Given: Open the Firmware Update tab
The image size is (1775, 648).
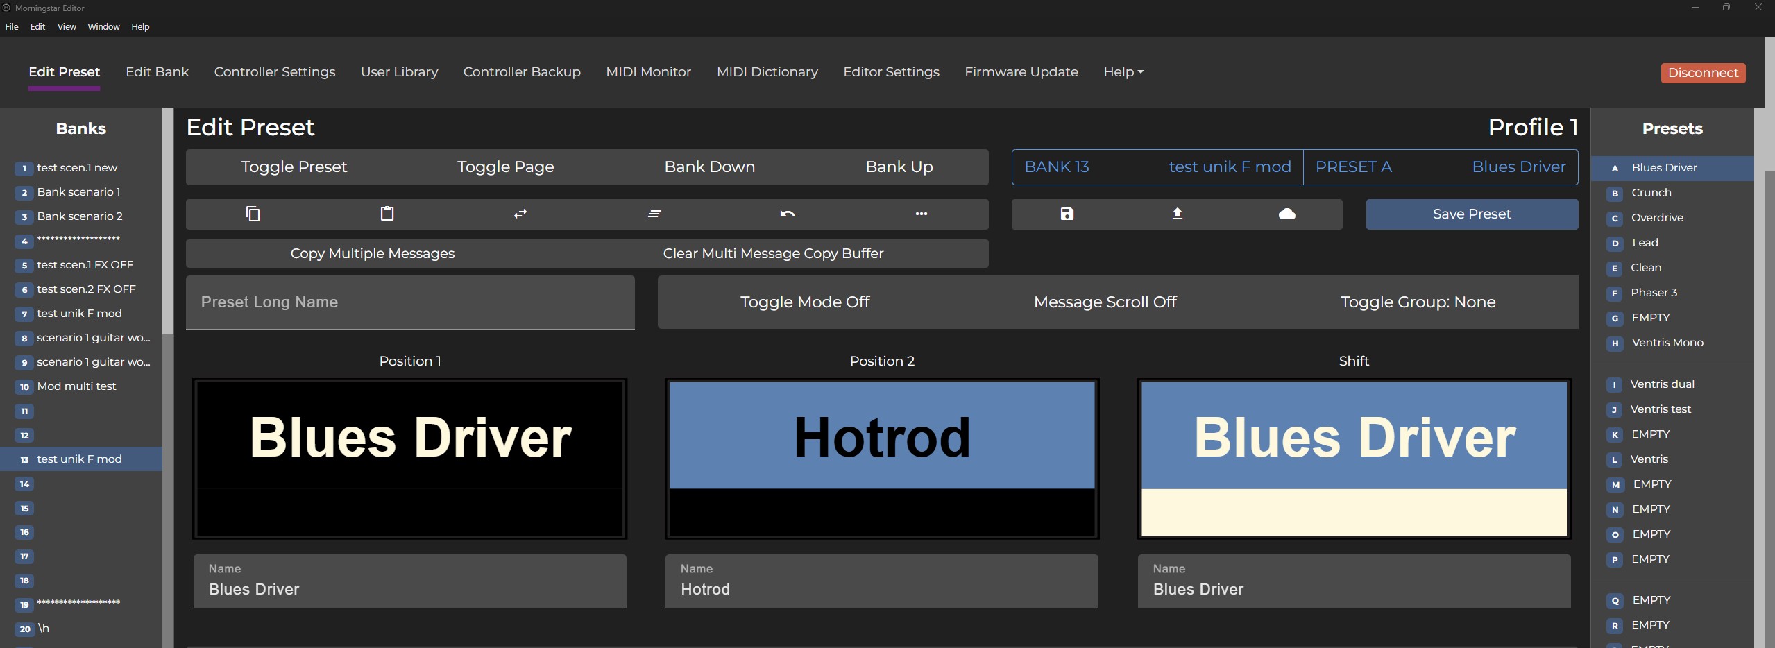Looking at the screenshot, I should [x=1021, y=72].
